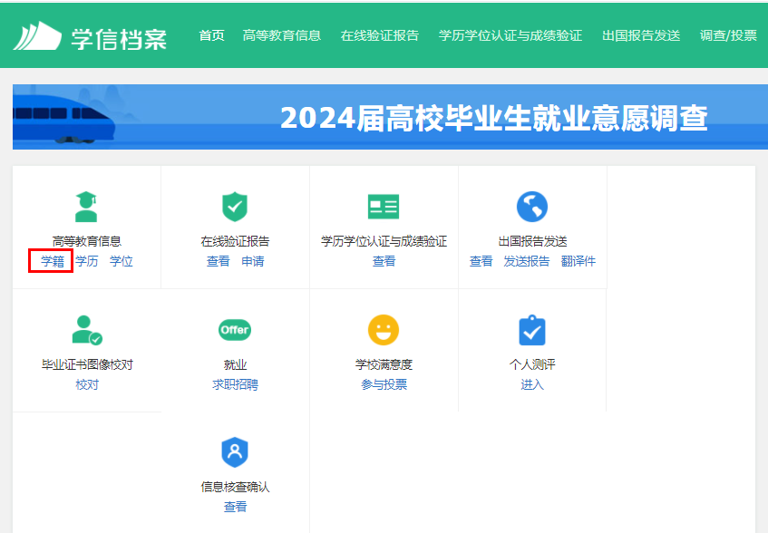Viewport: 768px width, 533px height.
Task: Go to 调查/投票 in the navigation bar
Action: (x=728, y=35)
